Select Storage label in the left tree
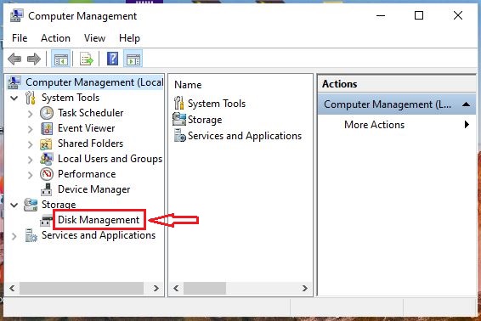Screen dimensions: 481x321 59,205
